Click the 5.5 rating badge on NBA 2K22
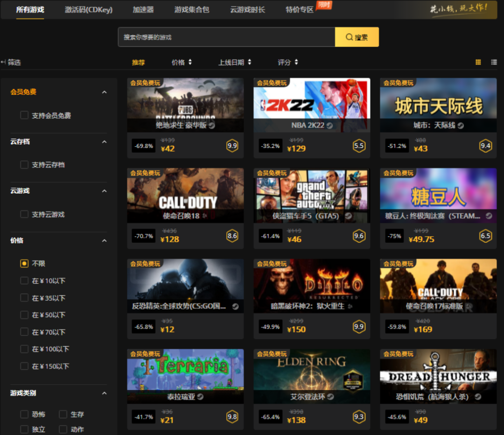Screen dimensions: 504x435 click(x=359, y=146)
